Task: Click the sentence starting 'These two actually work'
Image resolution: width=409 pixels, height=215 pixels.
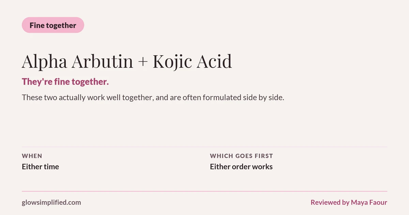Action: point(153,98)
